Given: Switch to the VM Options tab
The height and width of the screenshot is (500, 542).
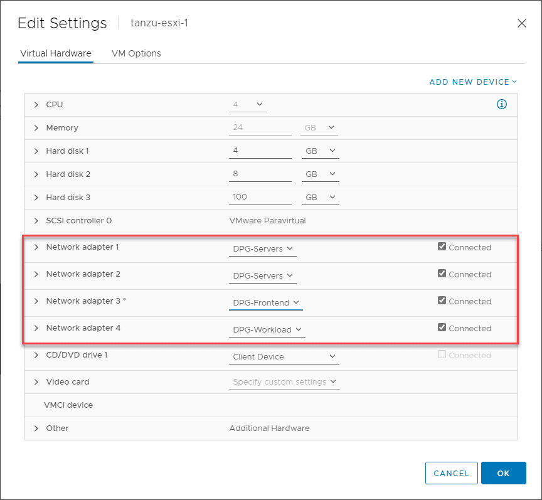Looking at the screenshot, I should (x=136, y=53).
